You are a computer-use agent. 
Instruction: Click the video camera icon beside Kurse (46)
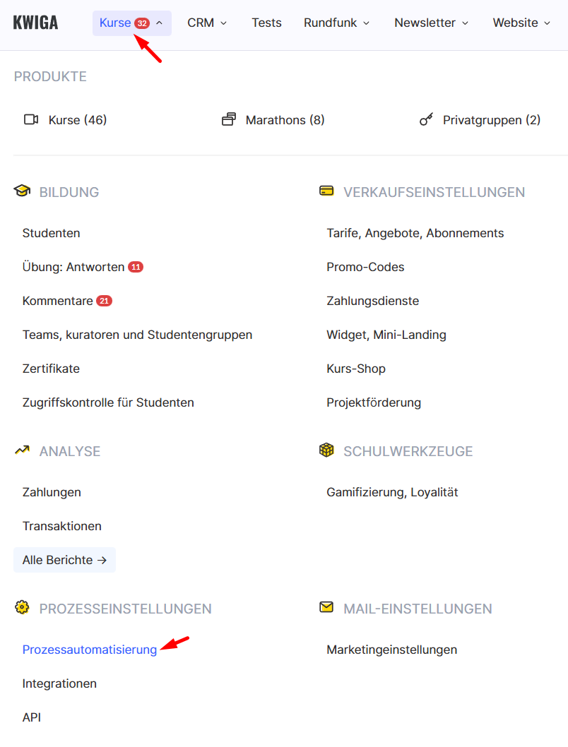click(31, 119)
